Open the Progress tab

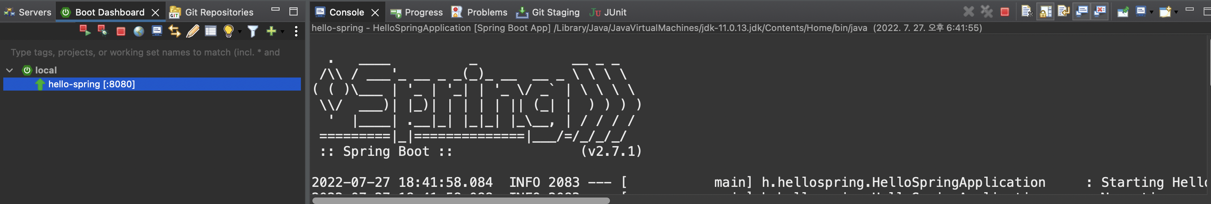click(417, 12)
